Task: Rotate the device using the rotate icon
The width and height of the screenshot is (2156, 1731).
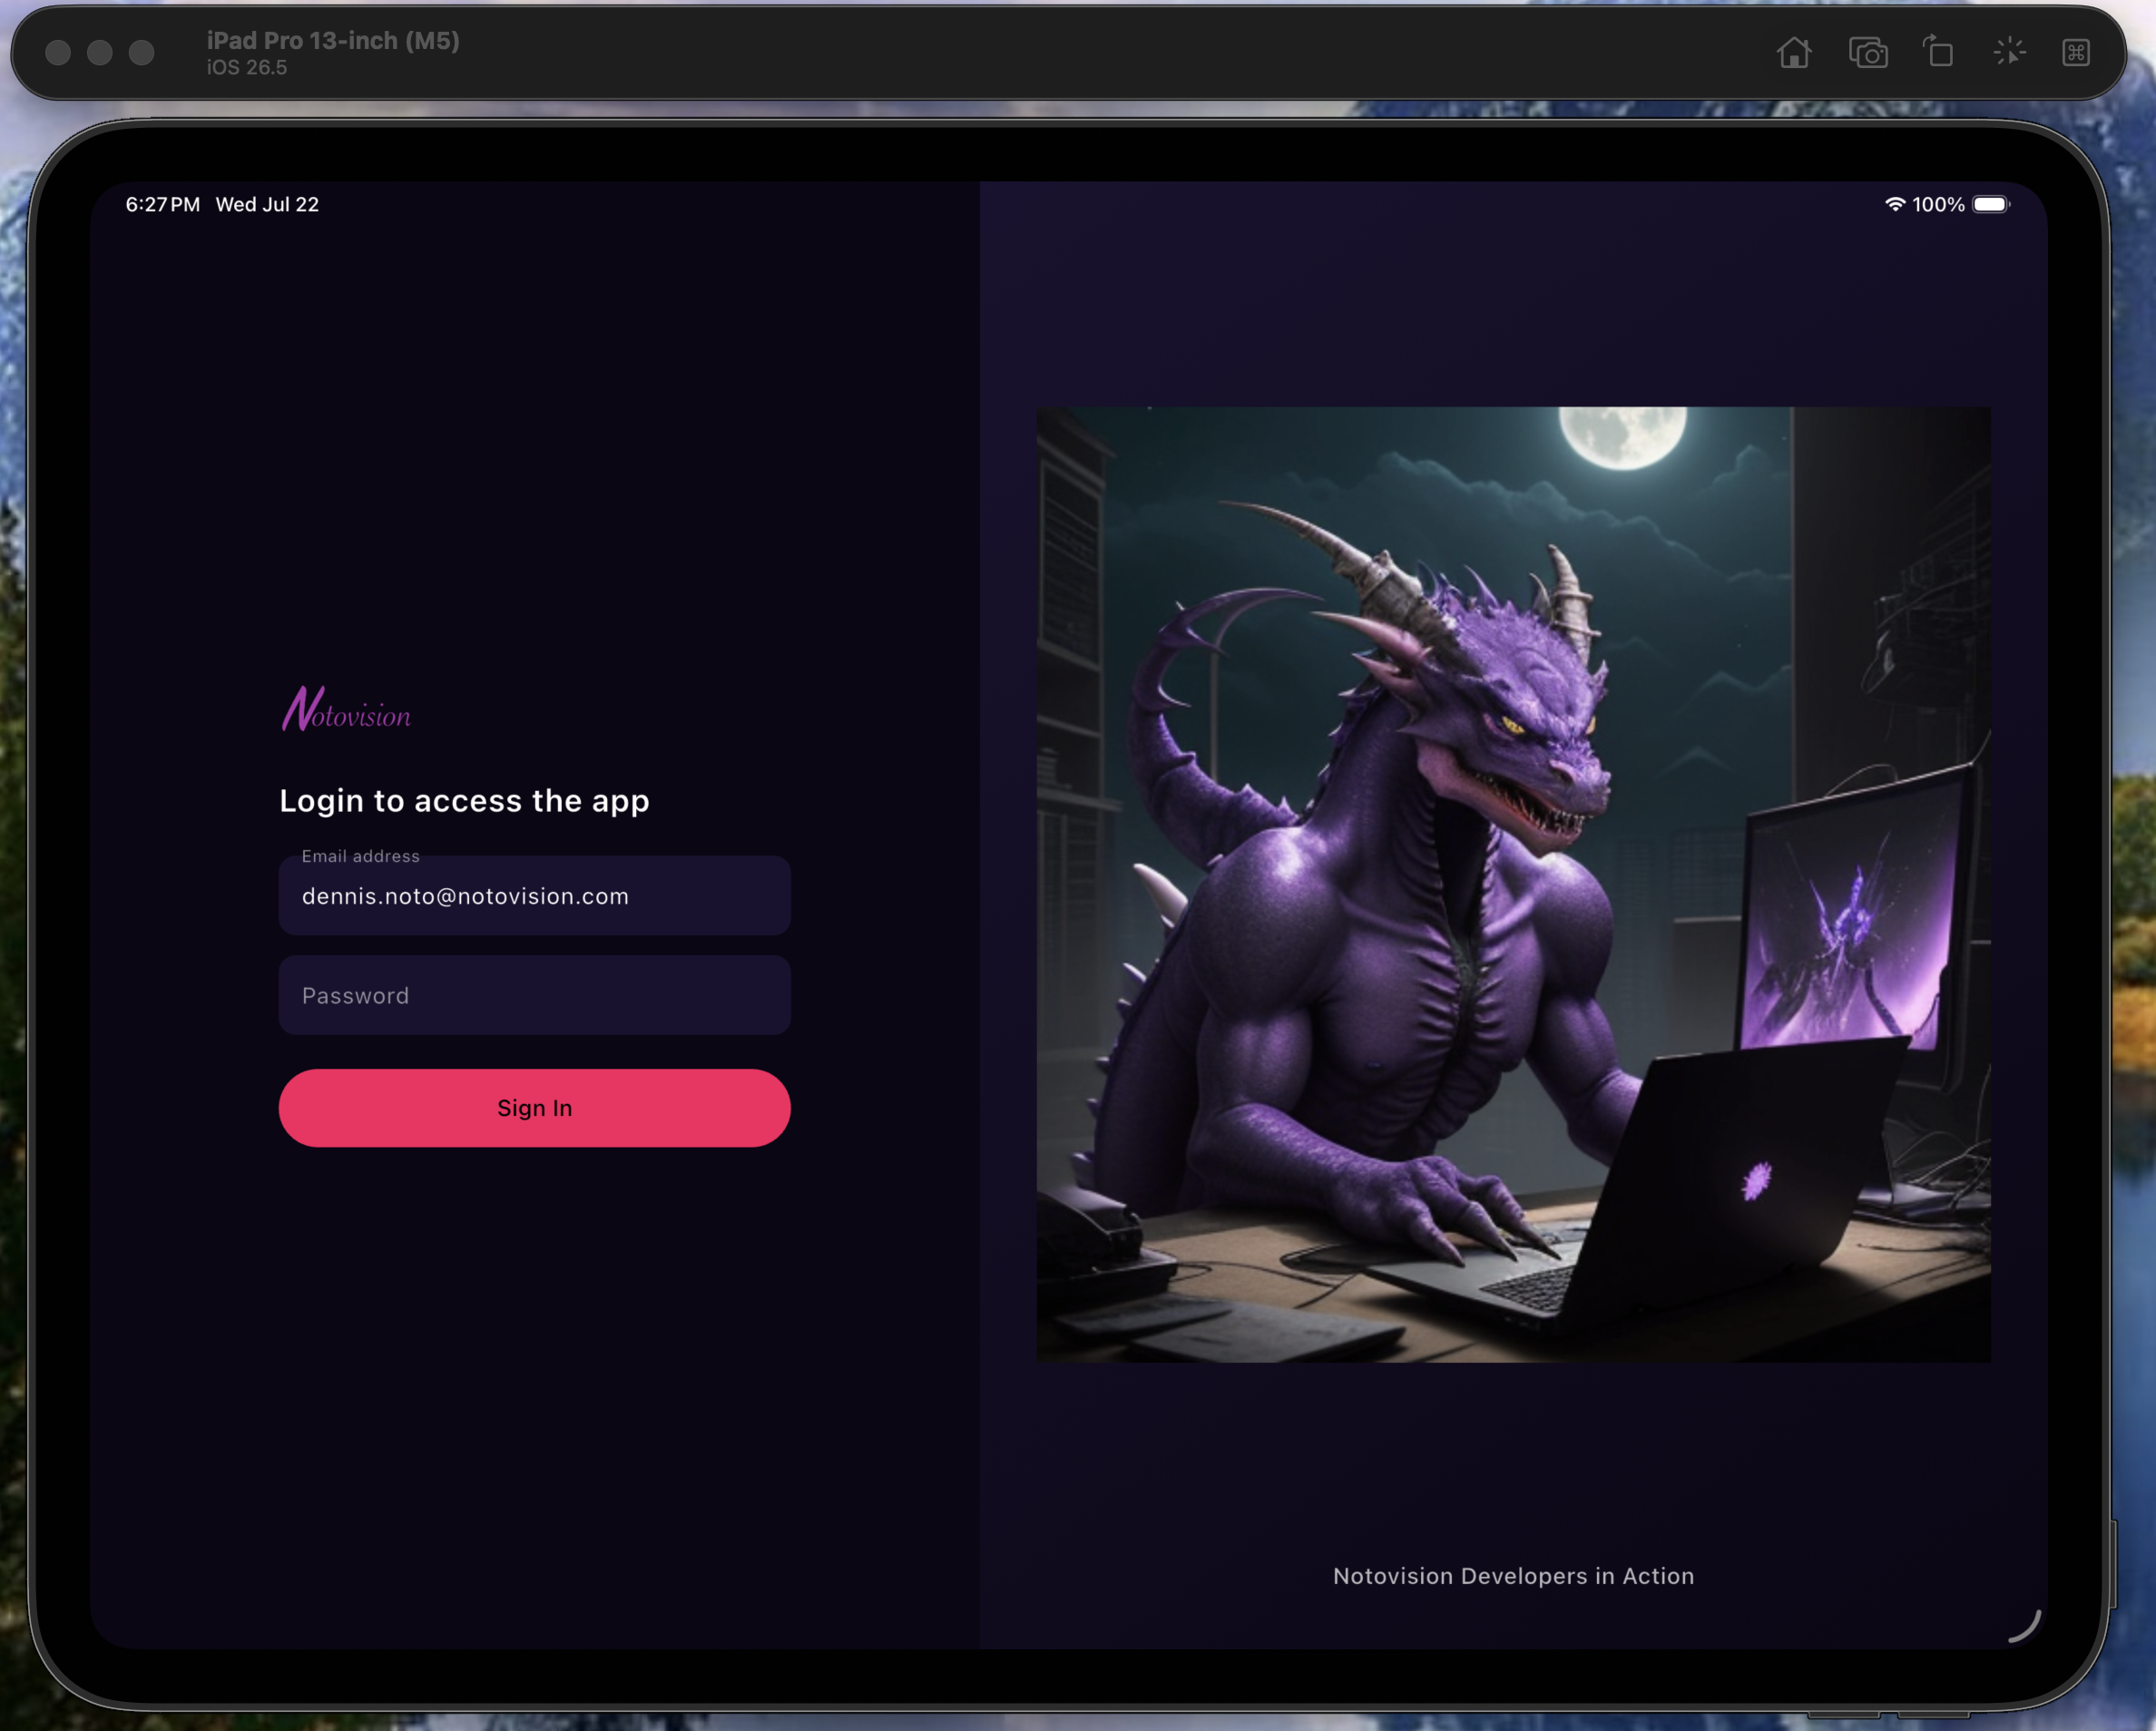Action: click(1938, 51)
